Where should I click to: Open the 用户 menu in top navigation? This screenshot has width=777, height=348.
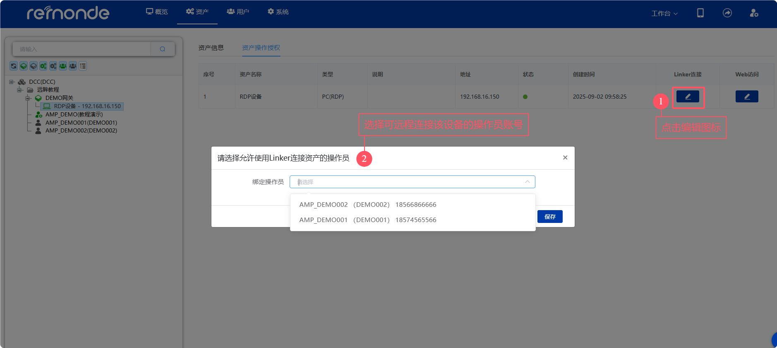[238, 12]
